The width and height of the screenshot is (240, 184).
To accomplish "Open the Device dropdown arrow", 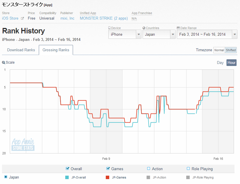I will point(139,34).
